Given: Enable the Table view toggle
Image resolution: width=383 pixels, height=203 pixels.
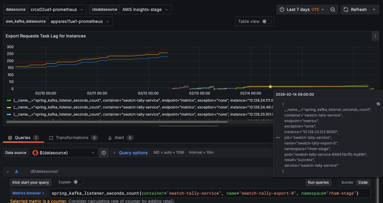Looking at the screenshot, I should coord(267,21).
